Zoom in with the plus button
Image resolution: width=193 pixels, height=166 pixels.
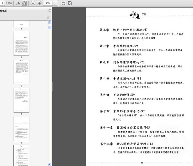point(39,3)
